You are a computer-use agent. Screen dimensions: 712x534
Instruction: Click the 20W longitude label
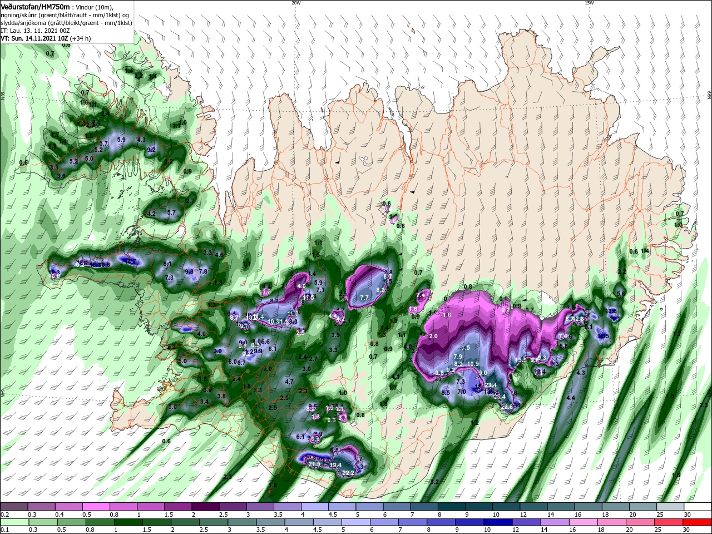coord(296,3)
